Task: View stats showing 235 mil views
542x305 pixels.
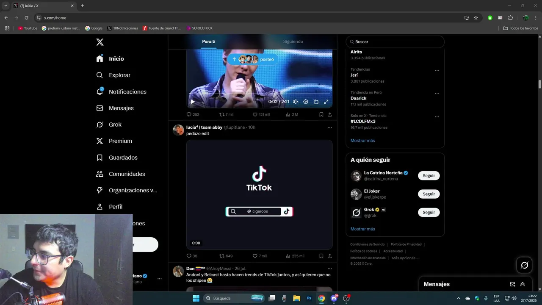Action: point(295,256)
